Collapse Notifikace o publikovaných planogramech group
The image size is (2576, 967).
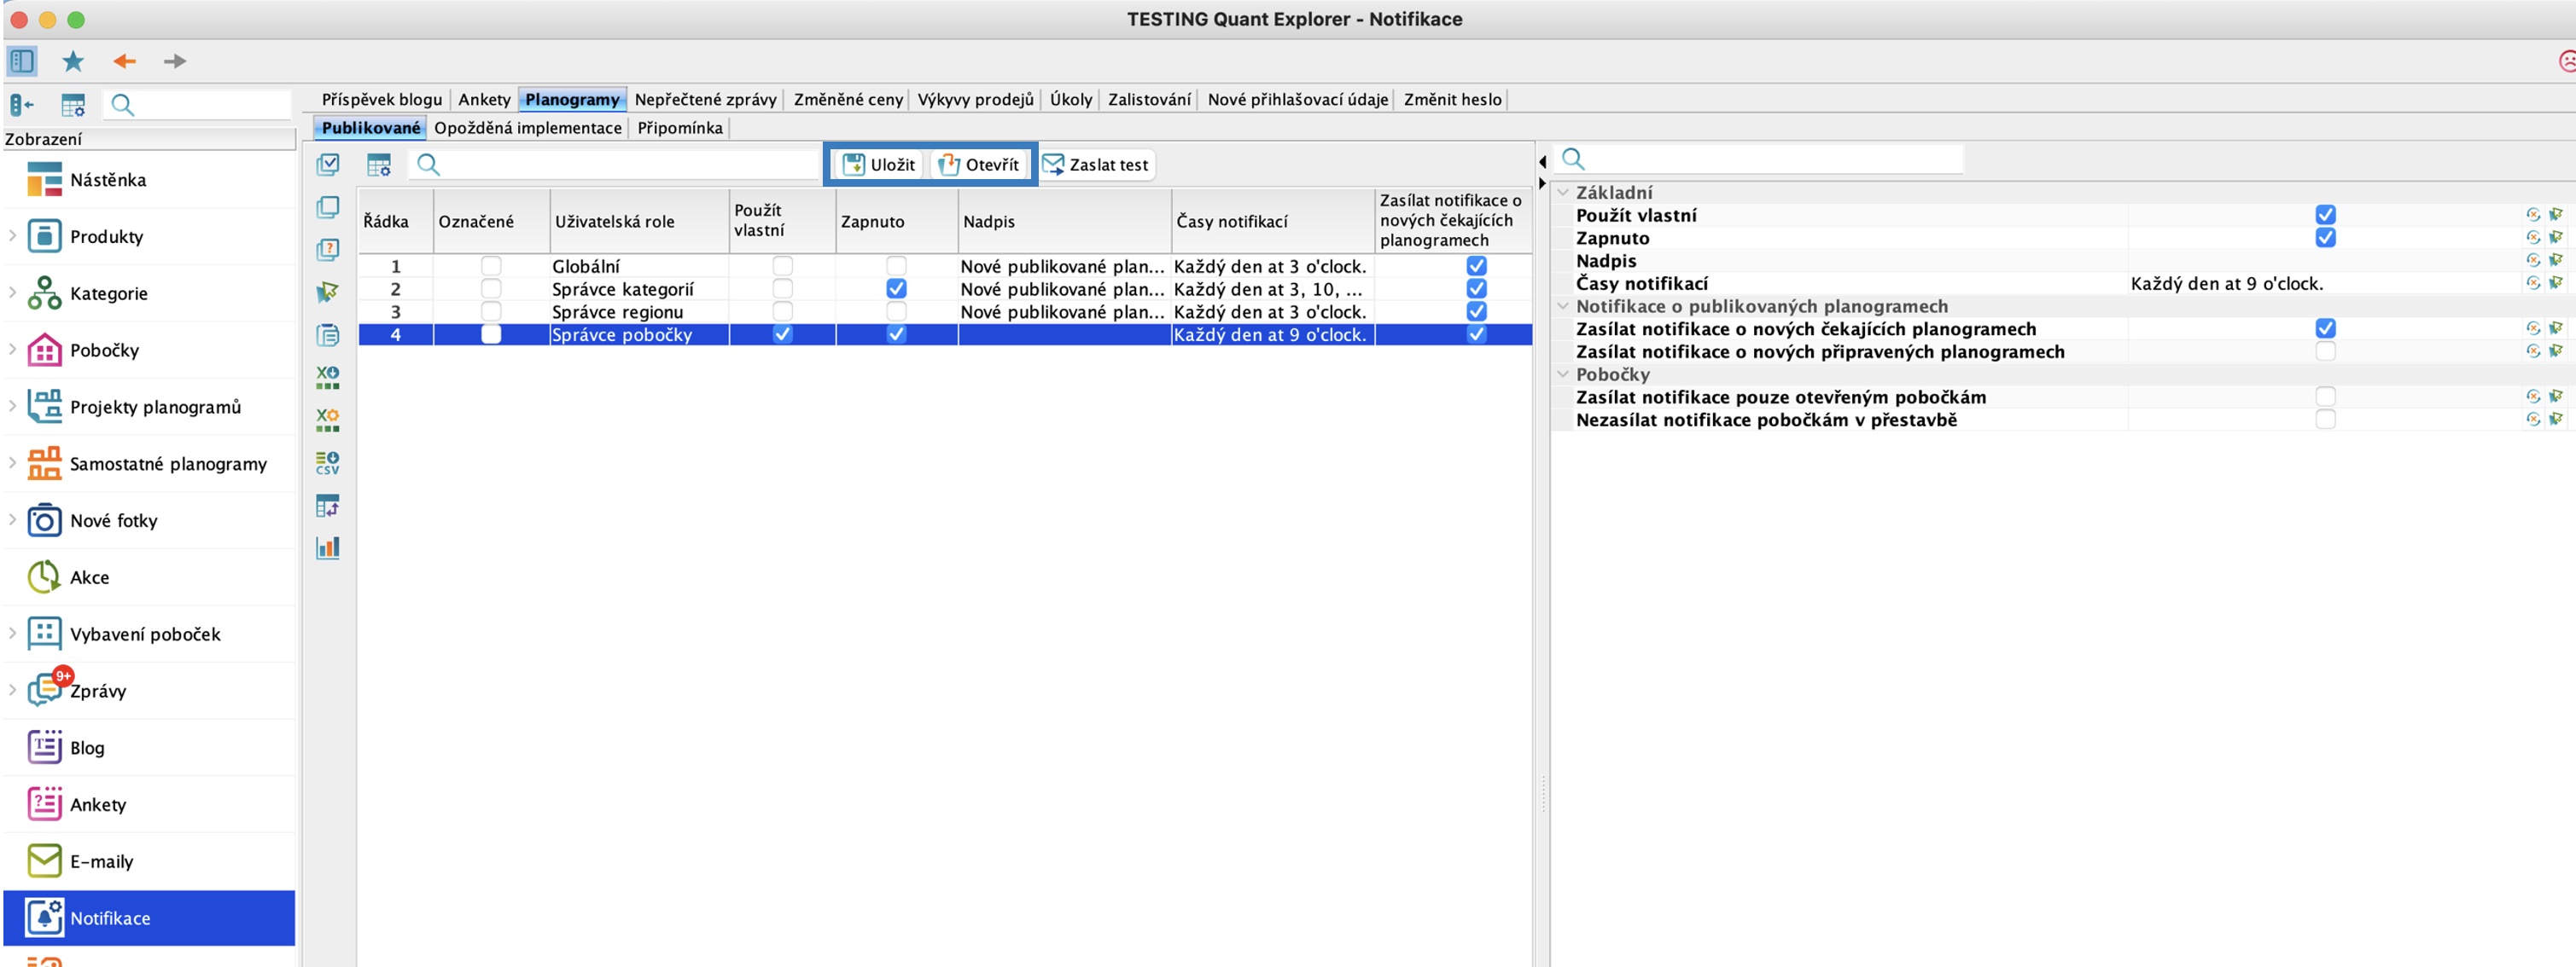click(1563, 305)
